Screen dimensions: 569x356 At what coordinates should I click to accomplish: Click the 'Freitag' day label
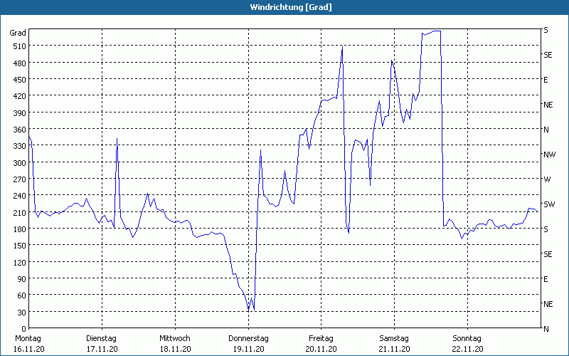(x=321, y=339)
